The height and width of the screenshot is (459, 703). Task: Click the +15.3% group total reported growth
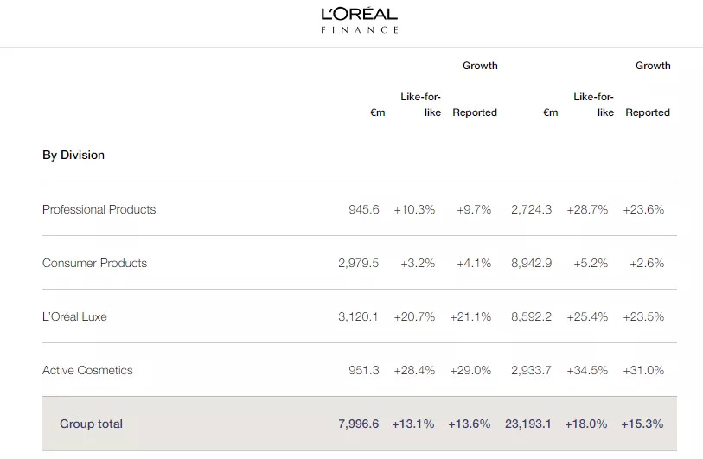click(642, 424)
